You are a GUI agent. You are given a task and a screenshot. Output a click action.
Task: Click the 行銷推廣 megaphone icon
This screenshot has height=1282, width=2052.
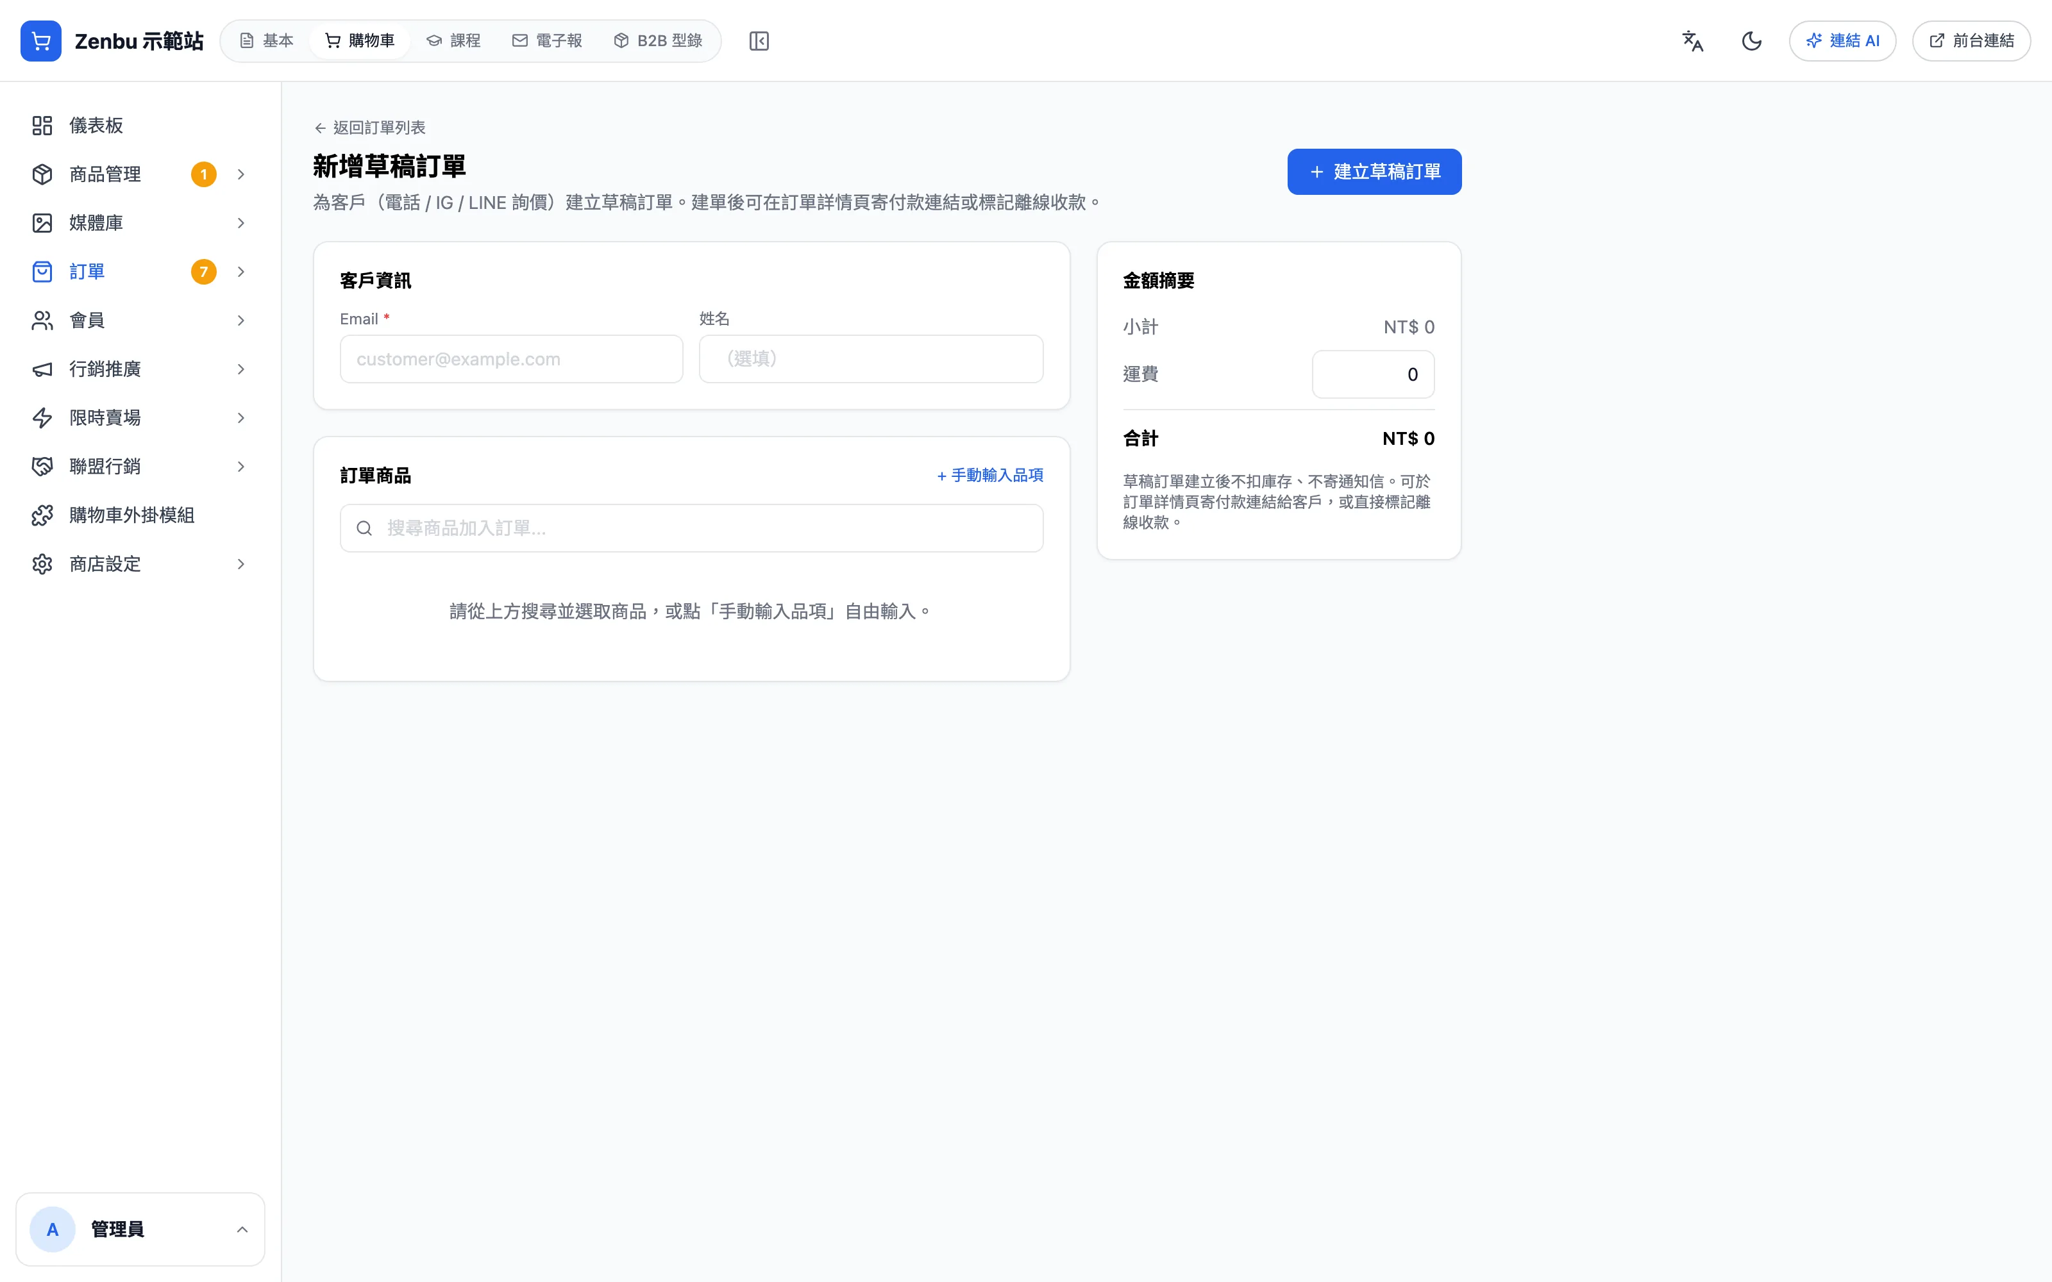(x=42, y=369)
